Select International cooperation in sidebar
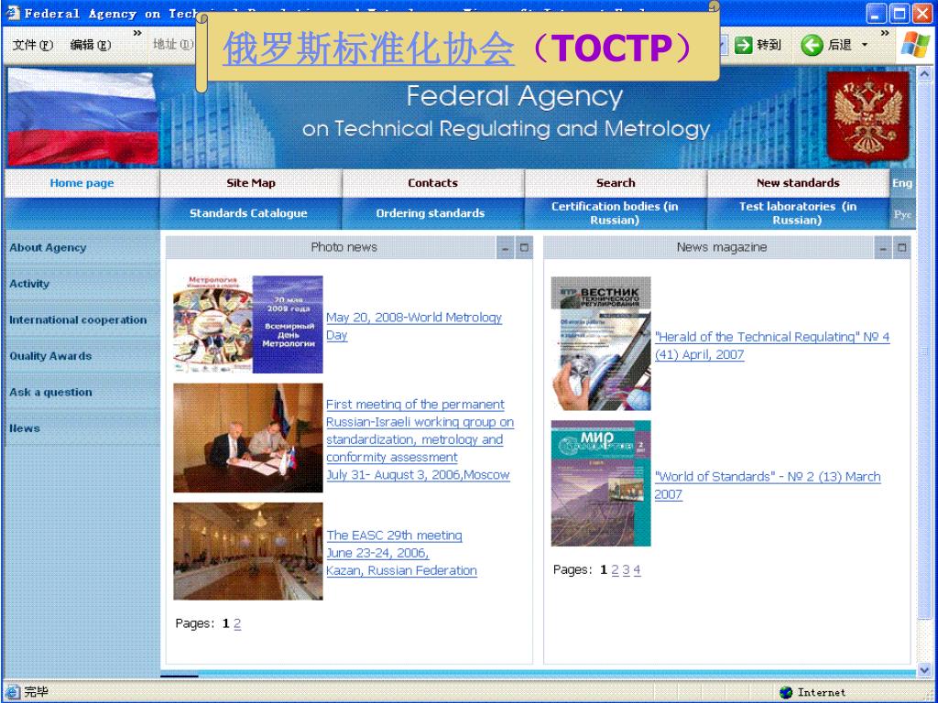The image size is (938, 703). (x=78, y=319)
